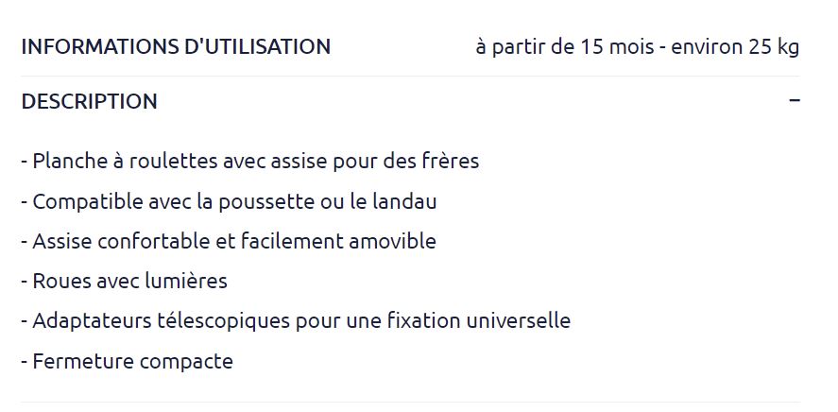Click the "Fermeture compacte" line
838x412 pixels.
127,361
